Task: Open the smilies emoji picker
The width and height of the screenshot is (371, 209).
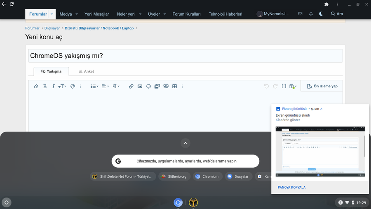Action: pyautogui.click(x=148, y=87)
